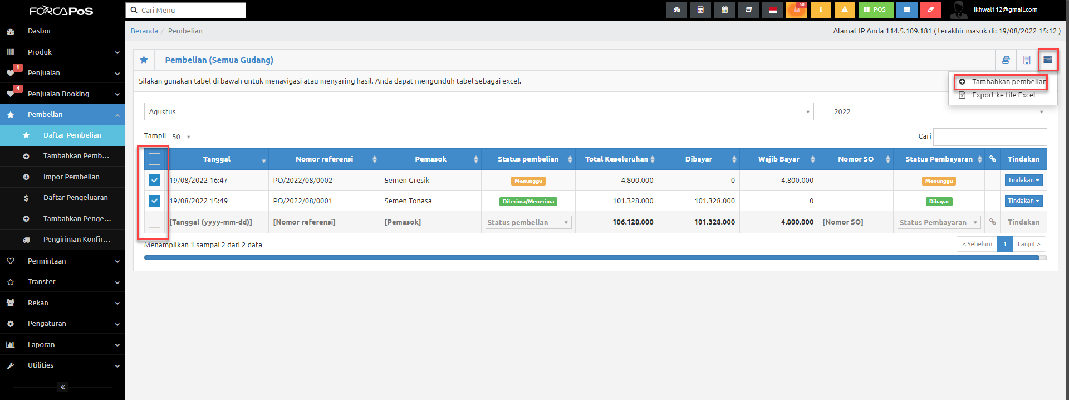Sort table by Nomor referensi column
1069x400 pixels.
(x=324, y=159)
